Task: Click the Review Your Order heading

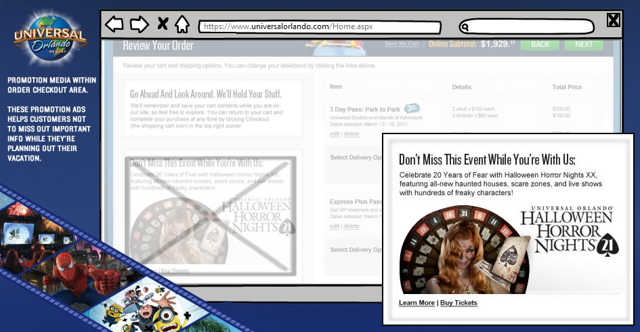Action: point(158,46)
